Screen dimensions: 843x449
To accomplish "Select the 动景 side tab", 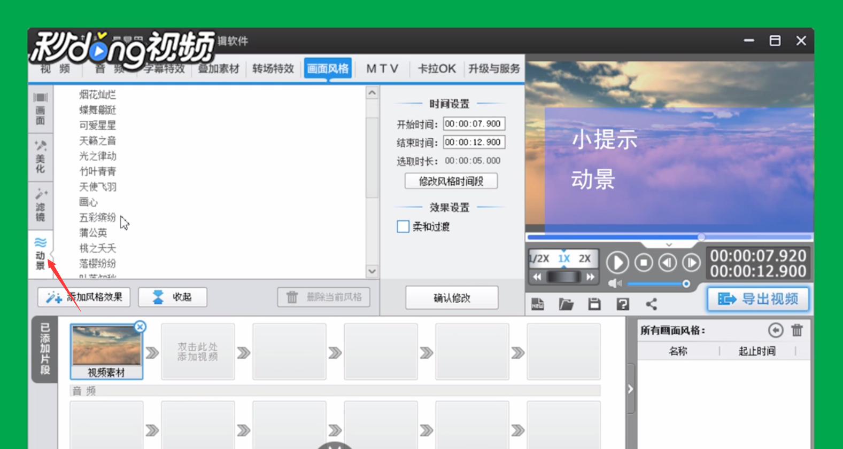I will [x=41, y=254].
